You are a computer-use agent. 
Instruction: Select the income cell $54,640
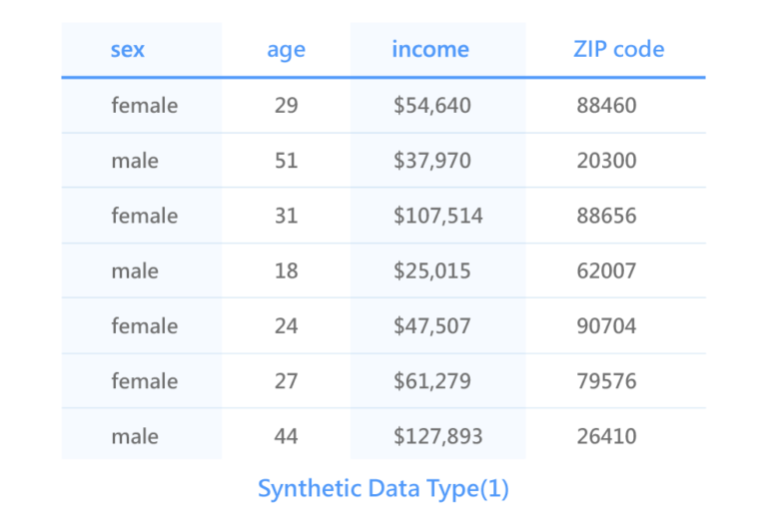click(x=432, y=105)
